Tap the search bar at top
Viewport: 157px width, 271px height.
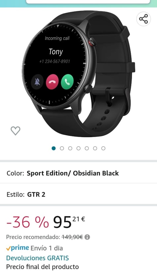[x=88, y=2]
